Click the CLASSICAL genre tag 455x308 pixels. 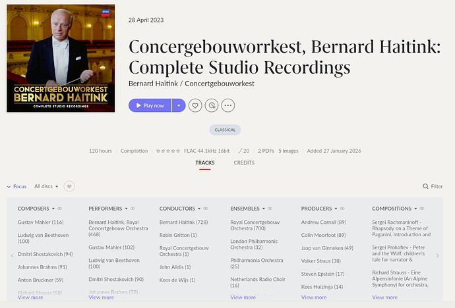[225, 130]
